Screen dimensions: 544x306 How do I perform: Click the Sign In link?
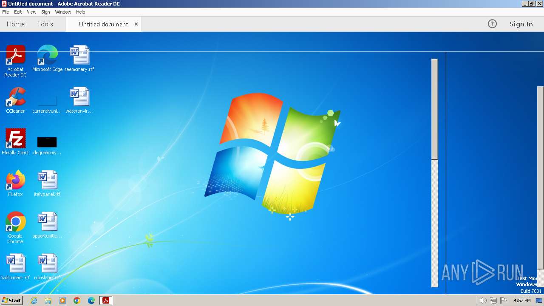[521, 24]
